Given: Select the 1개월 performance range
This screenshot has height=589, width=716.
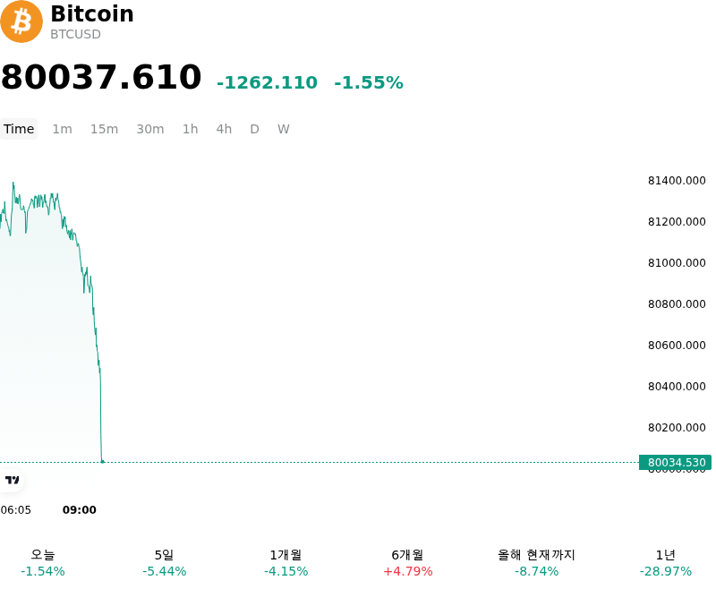Looking at the screenshot, I should 286,562.
